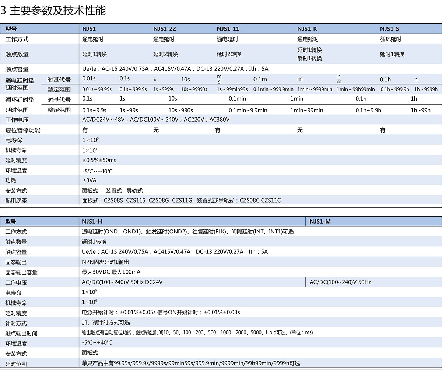Click the 最大30VDC 最大100mA value

(x=111, y=272)
